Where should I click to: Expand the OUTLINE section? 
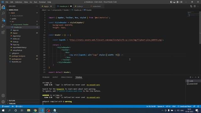click(12, 100)
